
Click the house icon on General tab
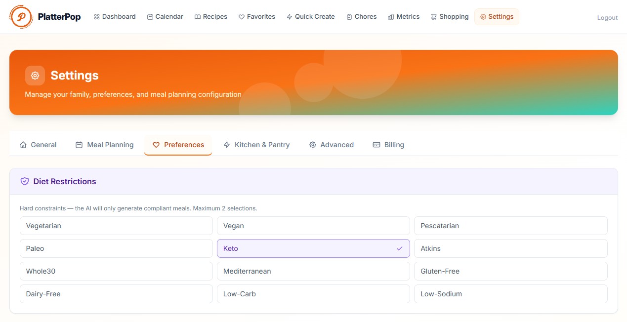click(x=23, y=145)
